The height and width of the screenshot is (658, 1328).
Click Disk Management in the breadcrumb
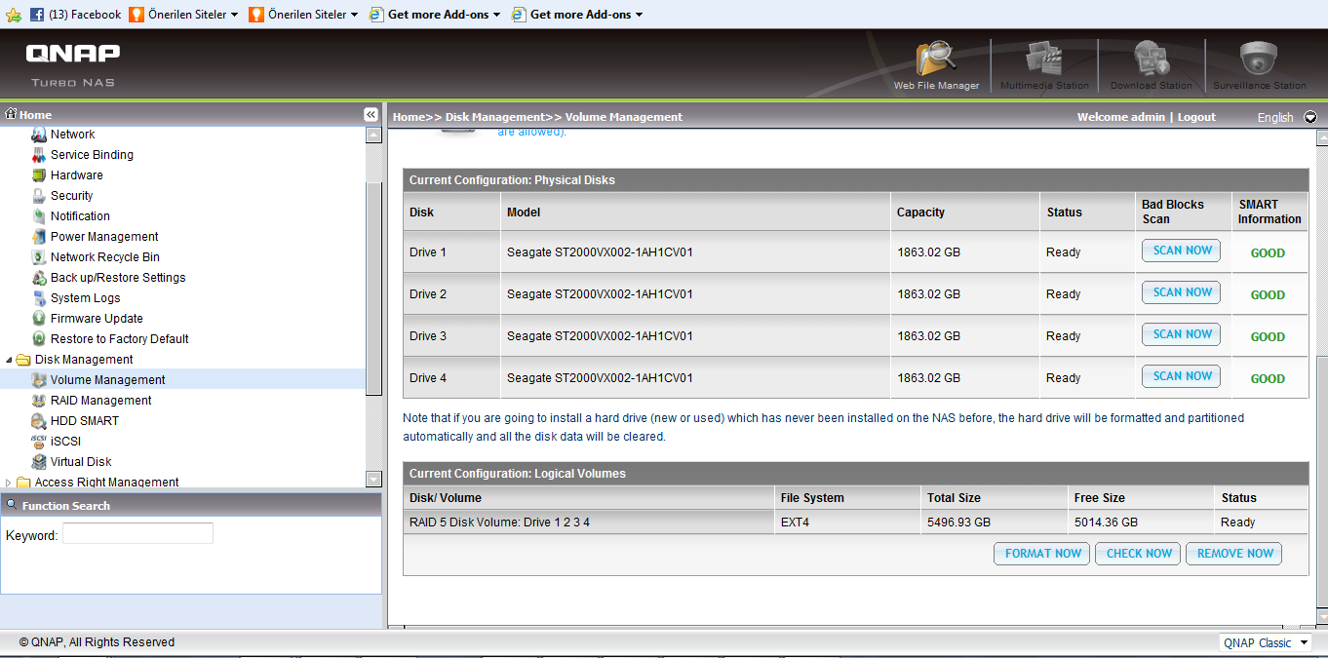(494, 117)
